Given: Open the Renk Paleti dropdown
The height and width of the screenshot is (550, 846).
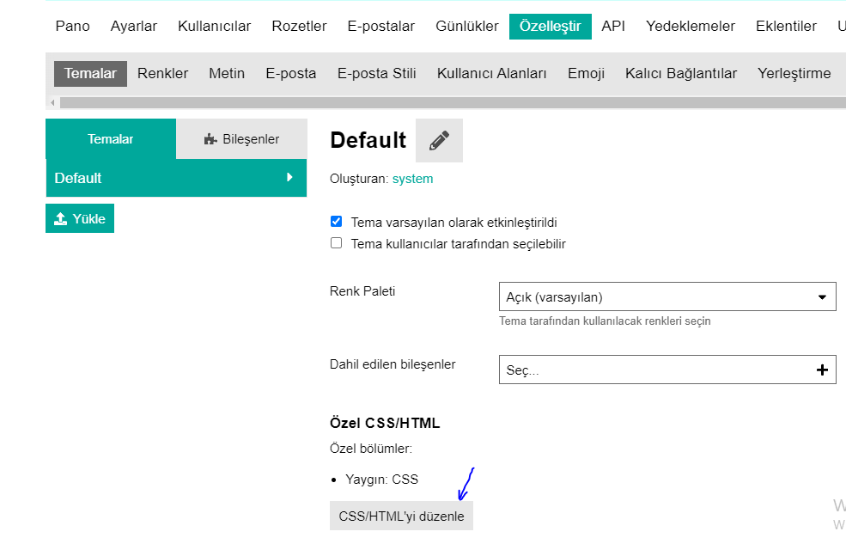Looking at the screenshot, I should tap(667, 296).
